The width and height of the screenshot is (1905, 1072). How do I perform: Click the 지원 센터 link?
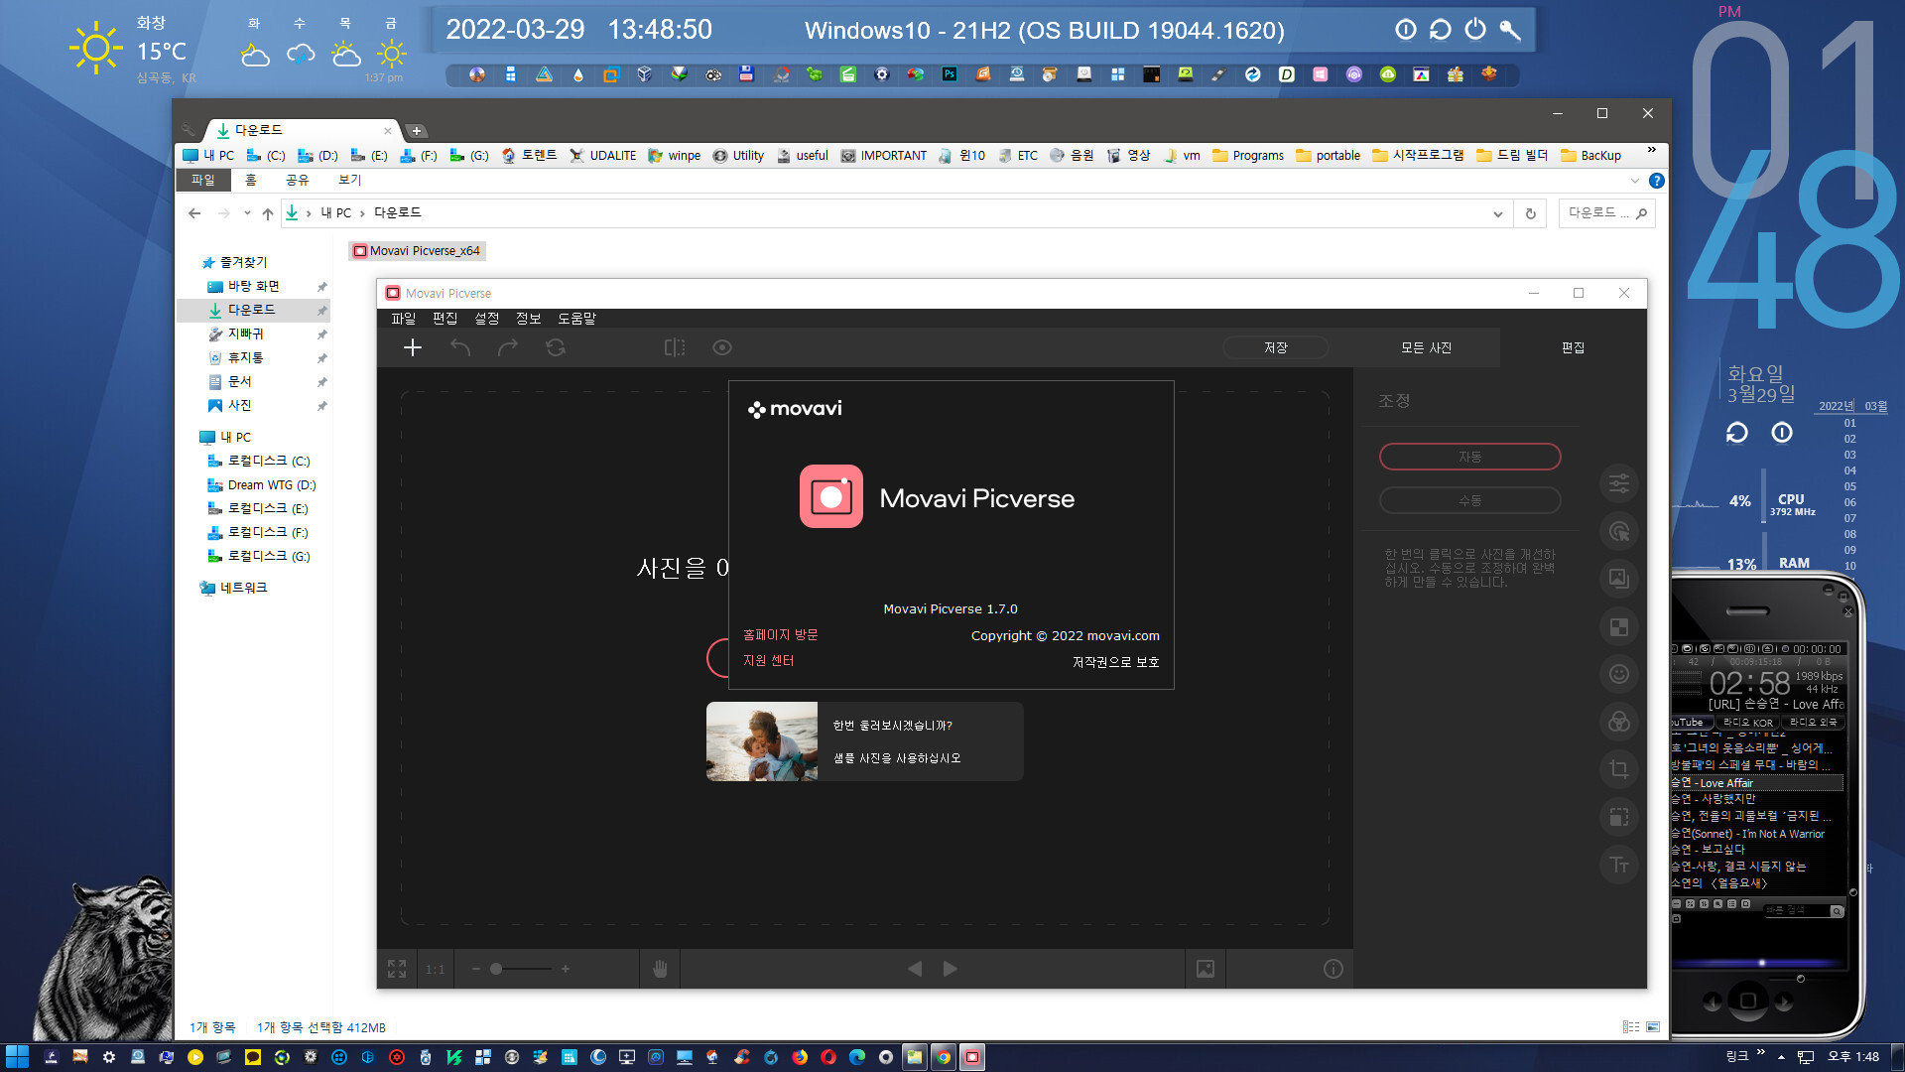[x=769, y=661]
